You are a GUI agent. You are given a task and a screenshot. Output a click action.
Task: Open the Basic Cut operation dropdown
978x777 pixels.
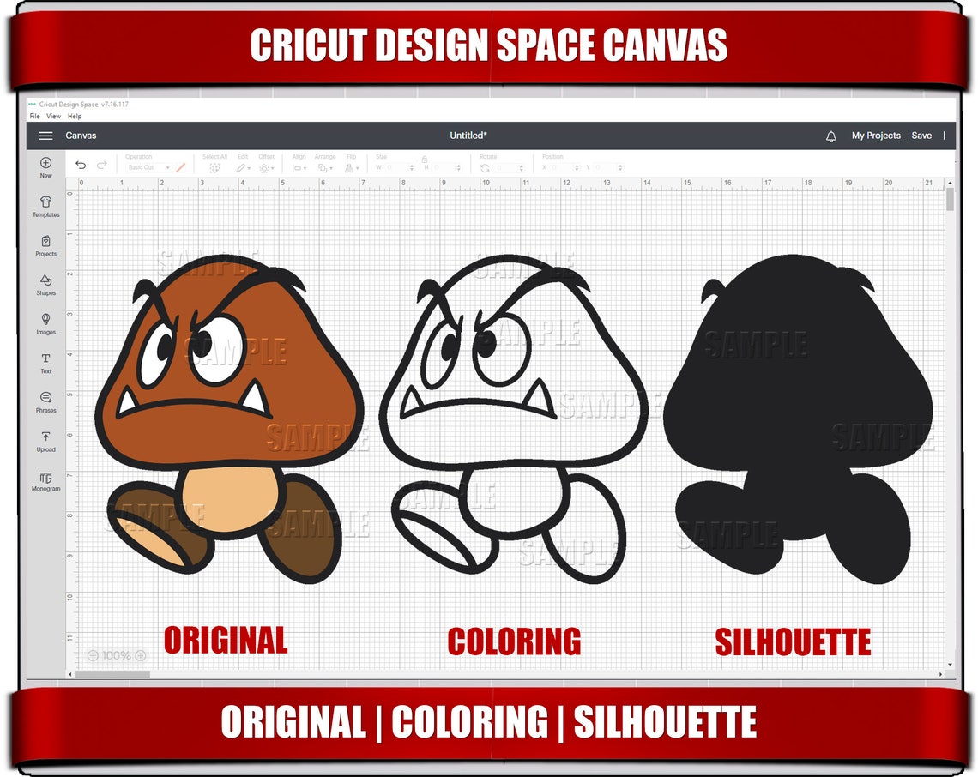[x=148, y=168]
